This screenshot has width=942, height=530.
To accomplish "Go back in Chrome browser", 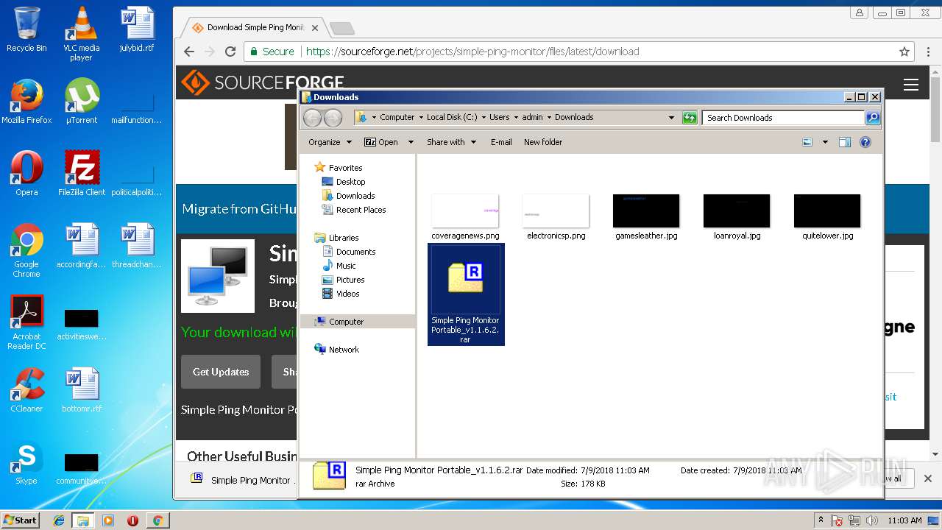I will coord(189,52).
